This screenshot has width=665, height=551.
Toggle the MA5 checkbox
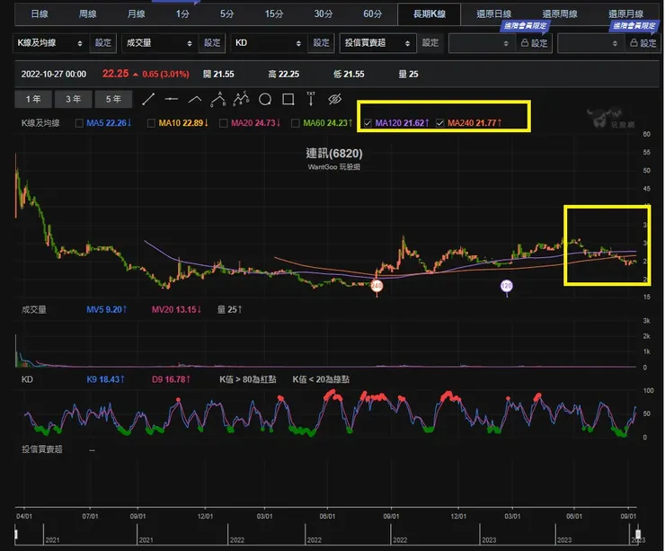79,123
